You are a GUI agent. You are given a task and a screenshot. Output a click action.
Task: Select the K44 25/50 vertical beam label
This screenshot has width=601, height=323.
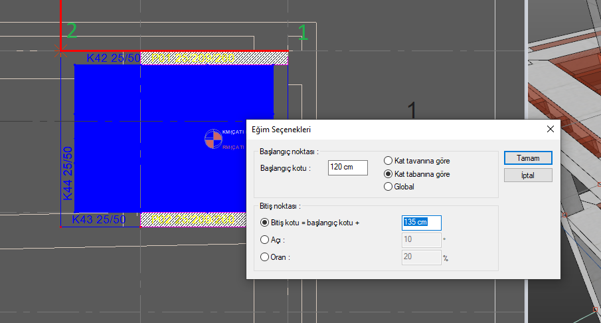(67, 173)
